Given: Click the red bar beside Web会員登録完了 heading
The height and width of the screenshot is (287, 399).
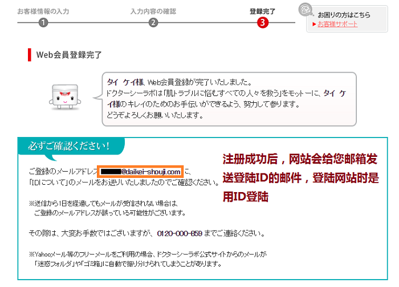Looking at the screenshot, I should (x=29, y=55).
